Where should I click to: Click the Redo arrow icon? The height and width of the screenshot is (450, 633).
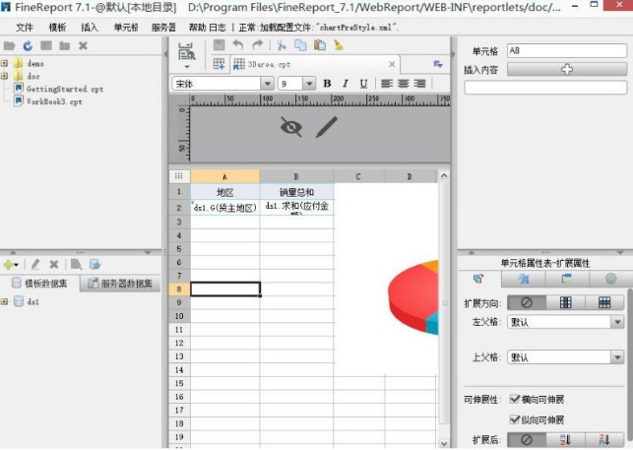[x=258, y=45]
